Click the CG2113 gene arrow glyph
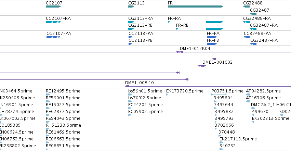Viewport: 291px width, 151px height. coord(131,7)
